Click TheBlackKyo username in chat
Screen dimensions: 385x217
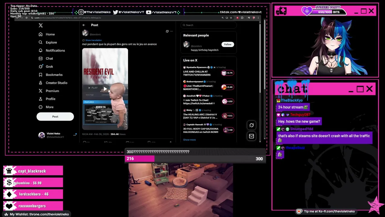291,100
